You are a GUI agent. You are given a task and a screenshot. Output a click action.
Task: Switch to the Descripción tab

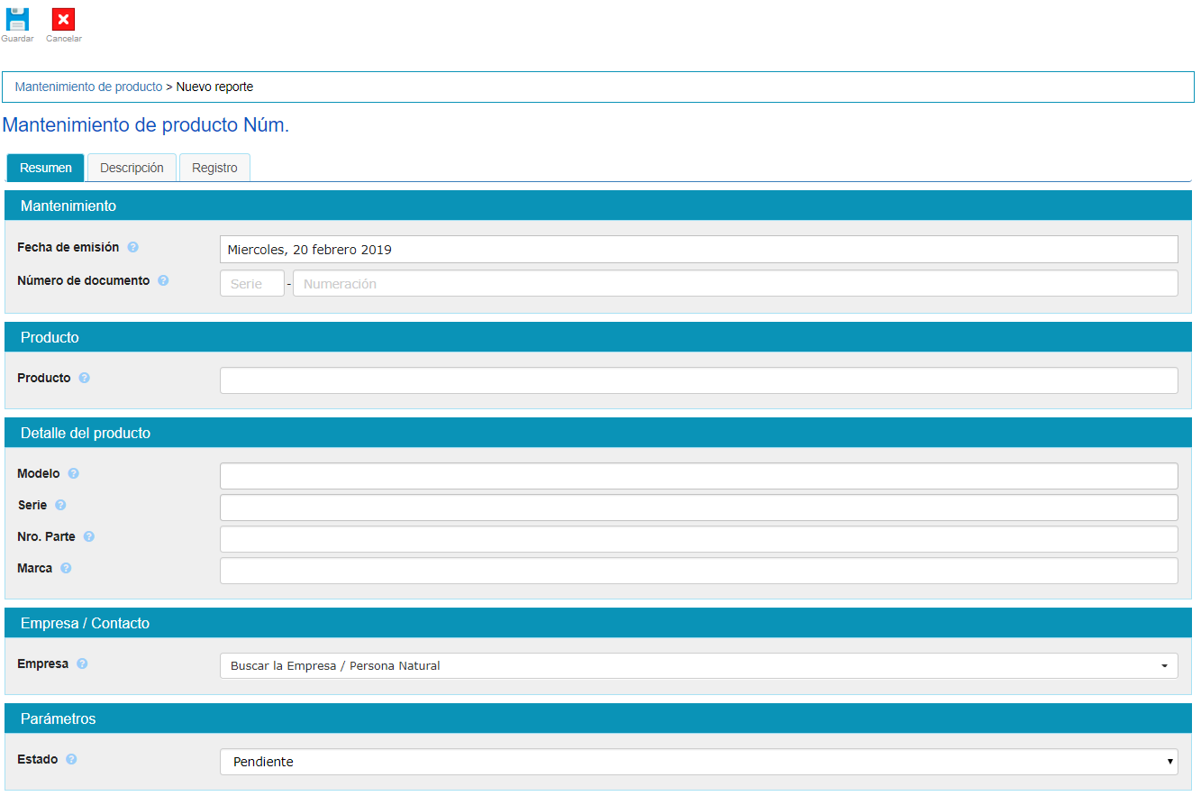[132, 168]
